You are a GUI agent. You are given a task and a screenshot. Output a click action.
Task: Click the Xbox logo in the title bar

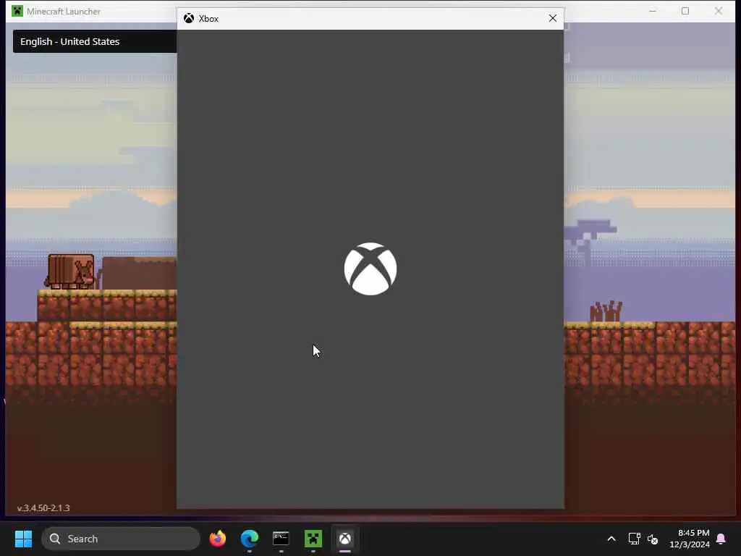[189, 18]
